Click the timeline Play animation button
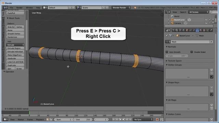The height and width of the screenshot is (123, 219). click(124, 119)
